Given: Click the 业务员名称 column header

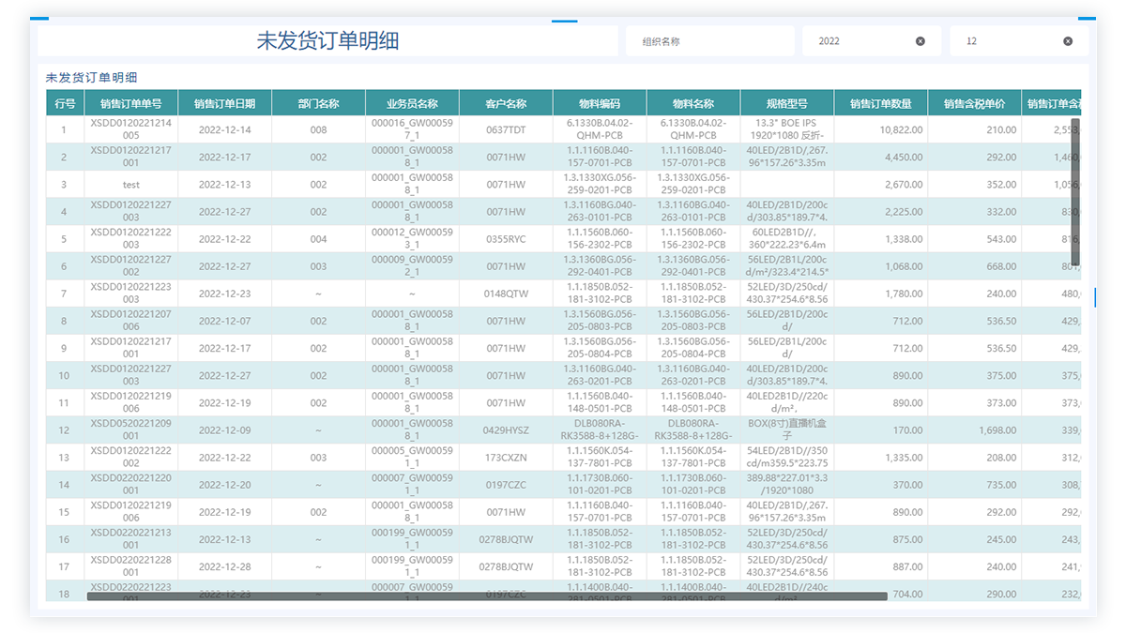Looking at the screenshot, I should point(412,104).
